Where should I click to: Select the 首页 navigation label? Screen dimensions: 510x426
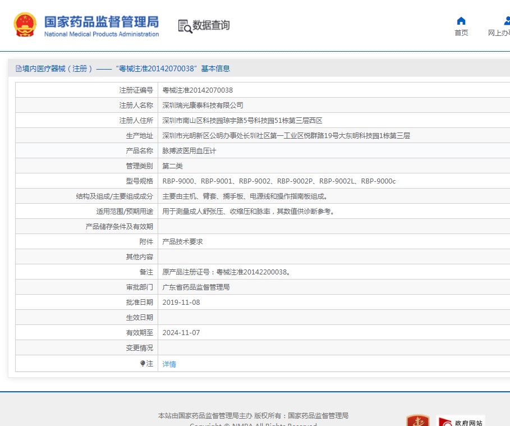click(461, 33)
